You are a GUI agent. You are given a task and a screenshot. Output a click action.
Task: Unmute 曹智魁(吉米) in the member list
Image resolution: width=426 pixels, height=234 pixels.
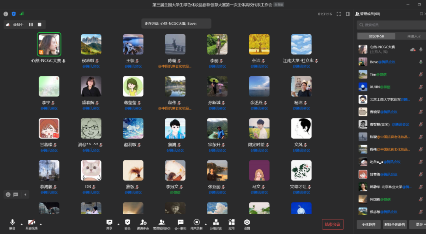[420, 124]
